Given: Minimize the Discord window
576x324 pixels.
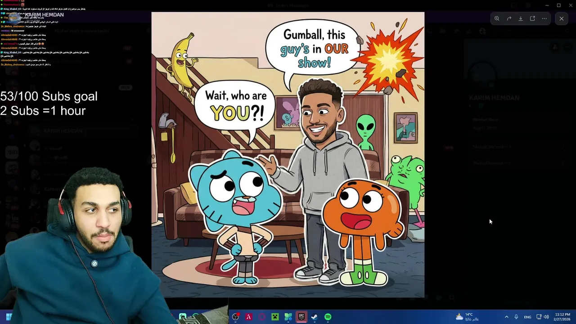Looking at the screenshot, I should 547,5.
